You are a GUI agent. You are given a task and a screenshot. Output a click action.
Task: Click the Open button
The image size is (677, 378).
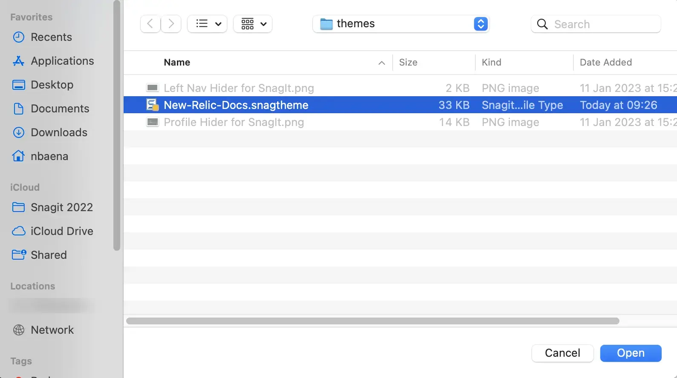click(631, 353)
